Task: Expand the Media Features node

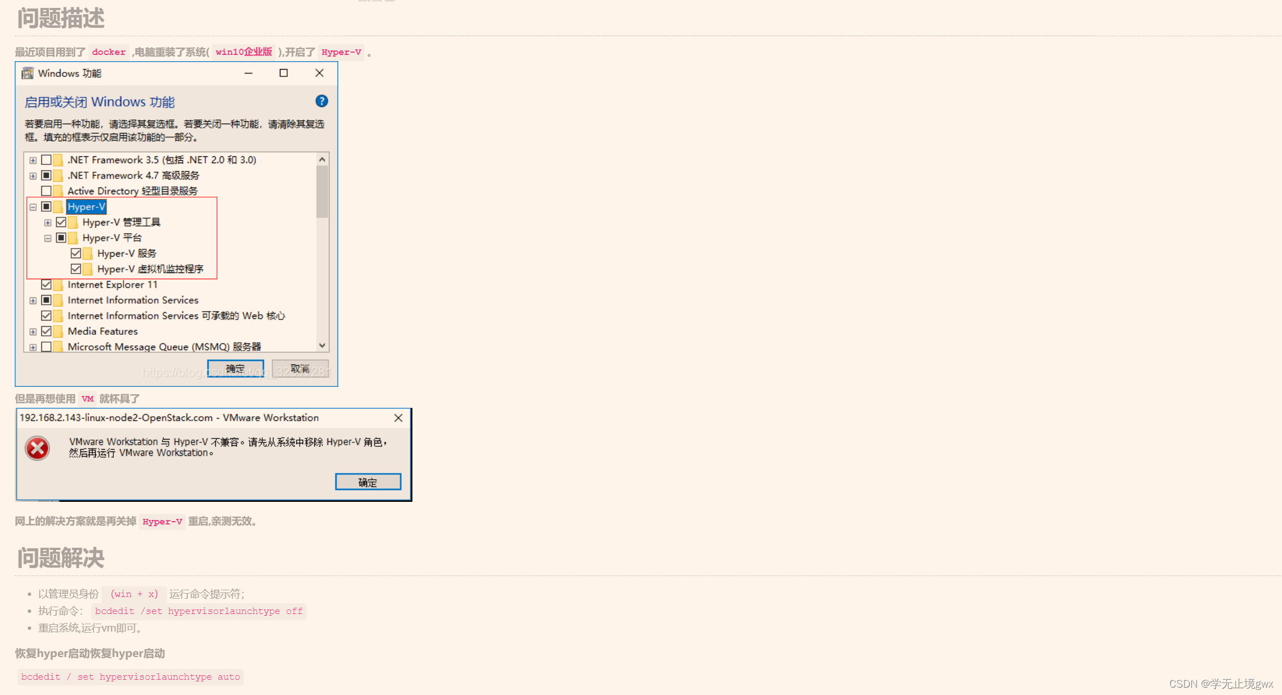Action: click(33, 332)
